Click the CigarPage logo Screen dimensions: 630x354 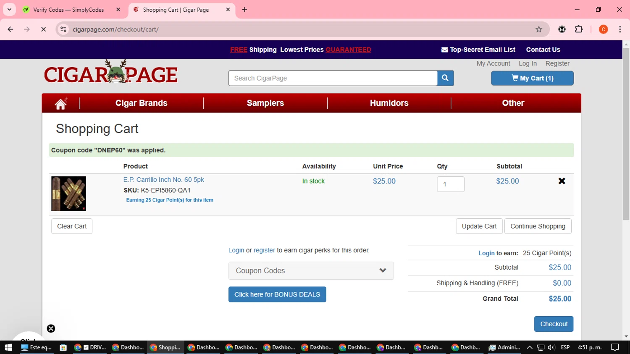(111, 72)
